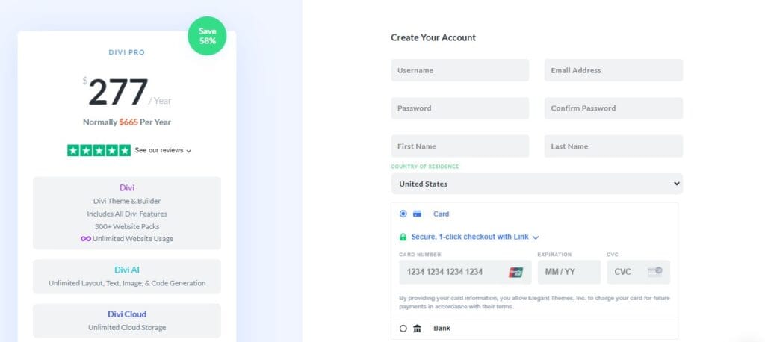Click the credit card icon beside Card

pyautogui.click(x=417, y=214)
